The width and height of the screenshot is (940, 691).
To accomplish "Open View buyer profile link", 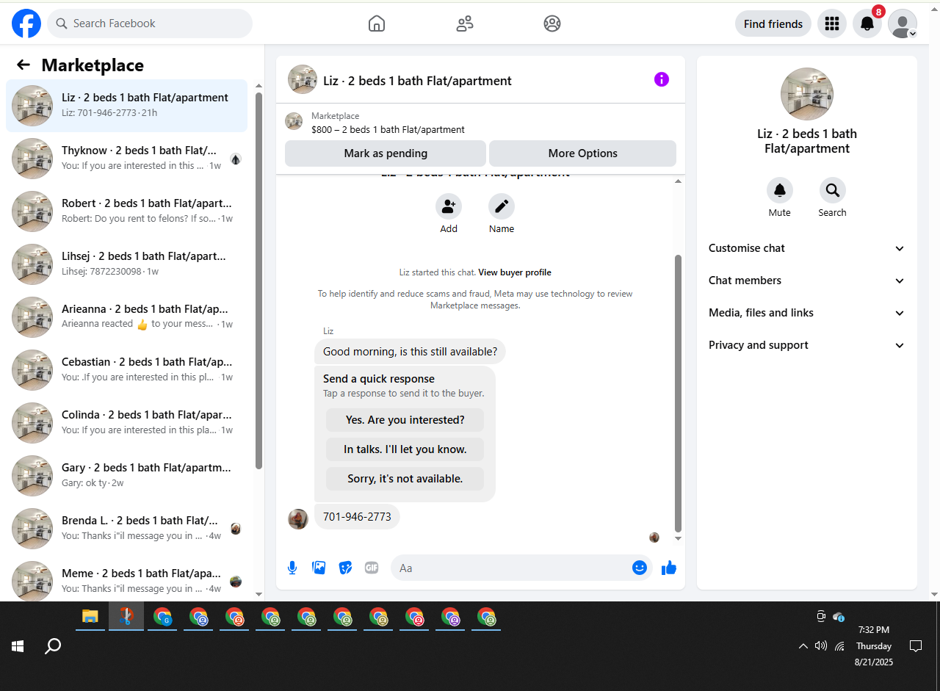I will (515, 272).
